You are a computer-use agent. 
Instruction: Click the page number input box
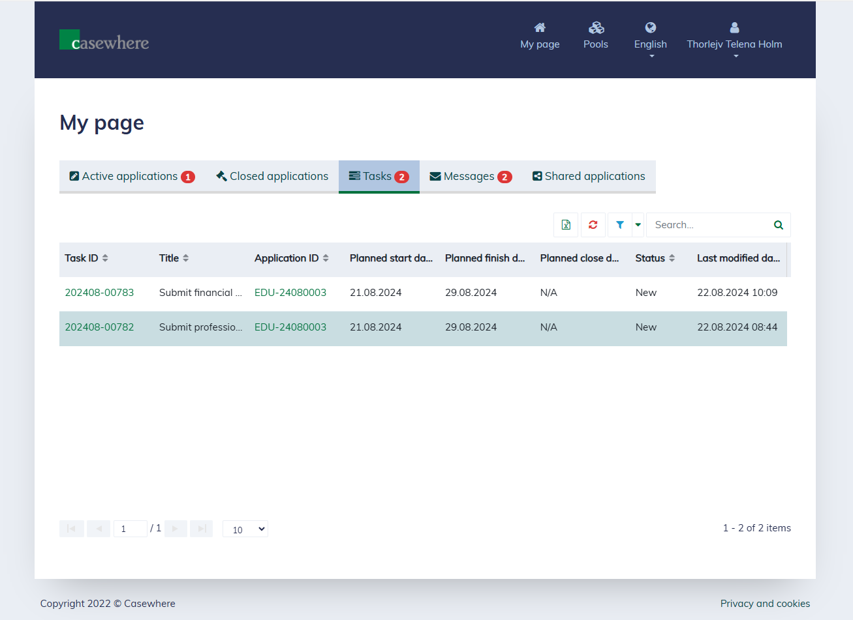coord(130,529)
